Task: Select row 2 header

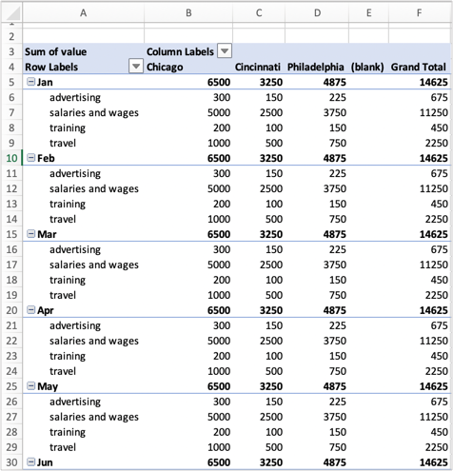Action: [x=11, y=36]
